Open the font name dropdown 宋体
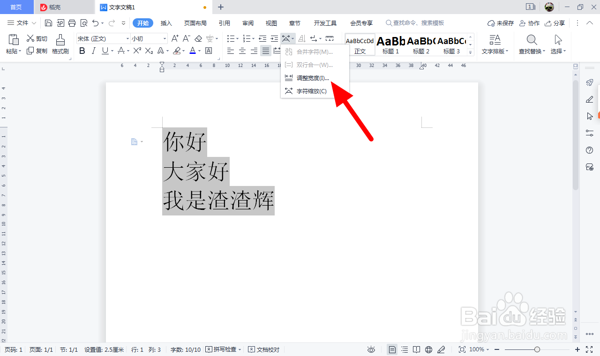 (x=127, y=38)
